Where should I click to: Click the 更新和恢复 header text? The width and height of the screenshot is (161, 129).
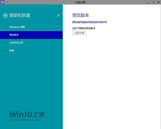20,15
